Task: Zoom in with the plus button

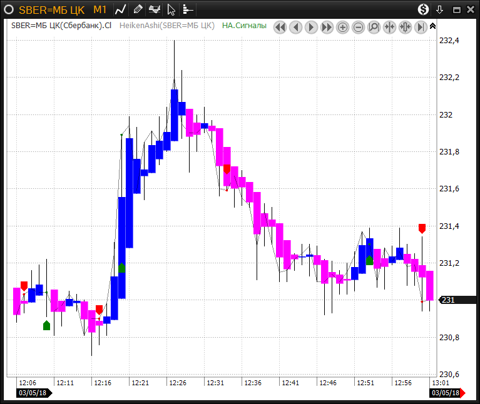Action: click(x=342, y=27)
